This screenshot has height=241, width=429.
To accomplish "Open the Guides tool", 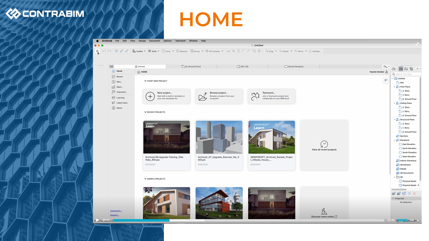I will click(x=137, y=51).
